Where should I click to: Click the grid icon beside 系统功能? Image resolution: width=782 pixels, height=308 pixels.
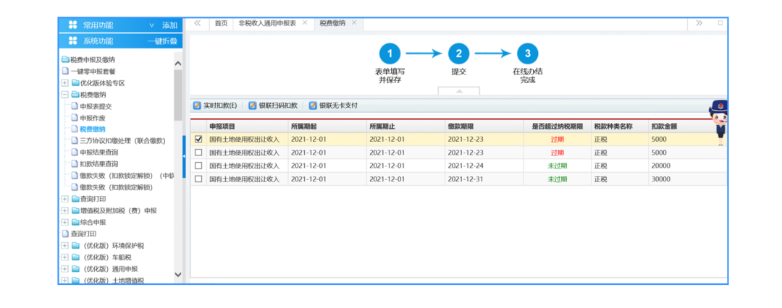pyautogui.click(x=73, y=41)
